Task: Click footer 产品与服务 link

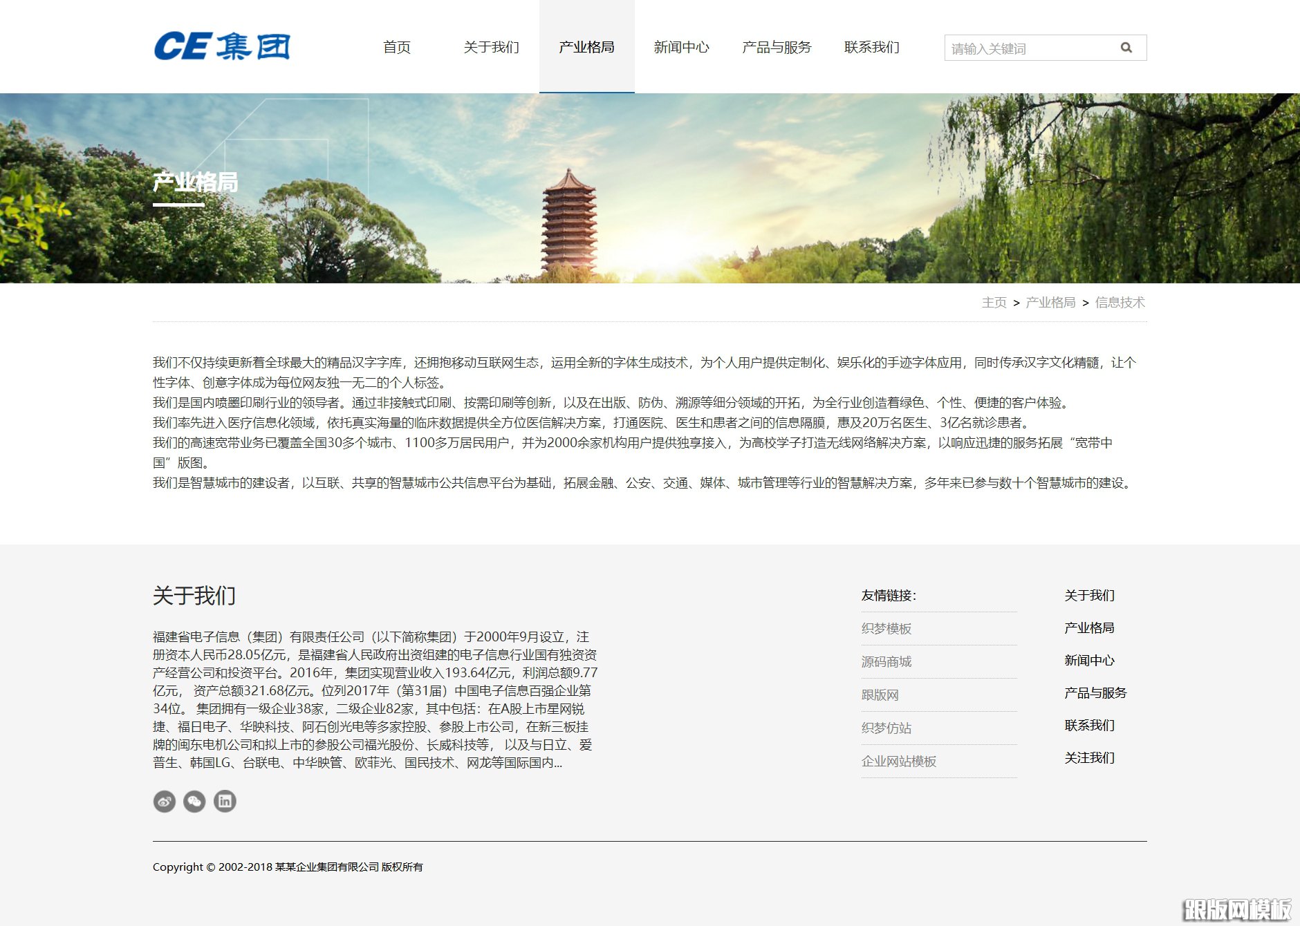Action: (1096, 693)
